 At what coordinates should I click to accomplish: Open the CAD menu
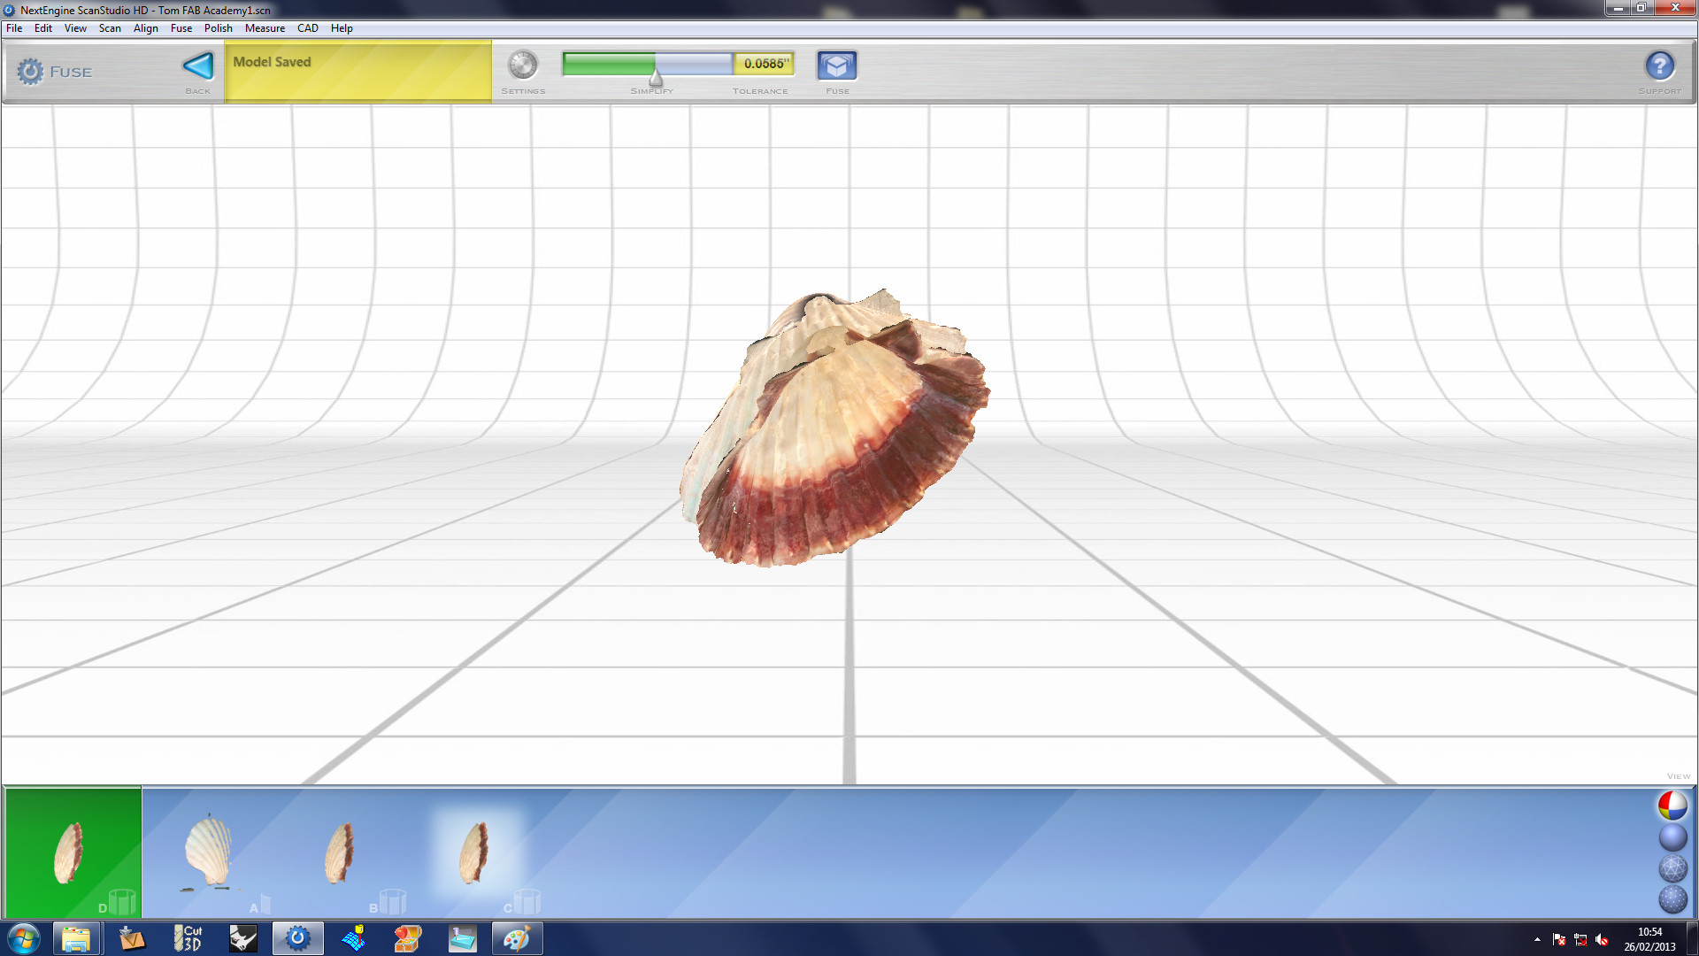307,28
